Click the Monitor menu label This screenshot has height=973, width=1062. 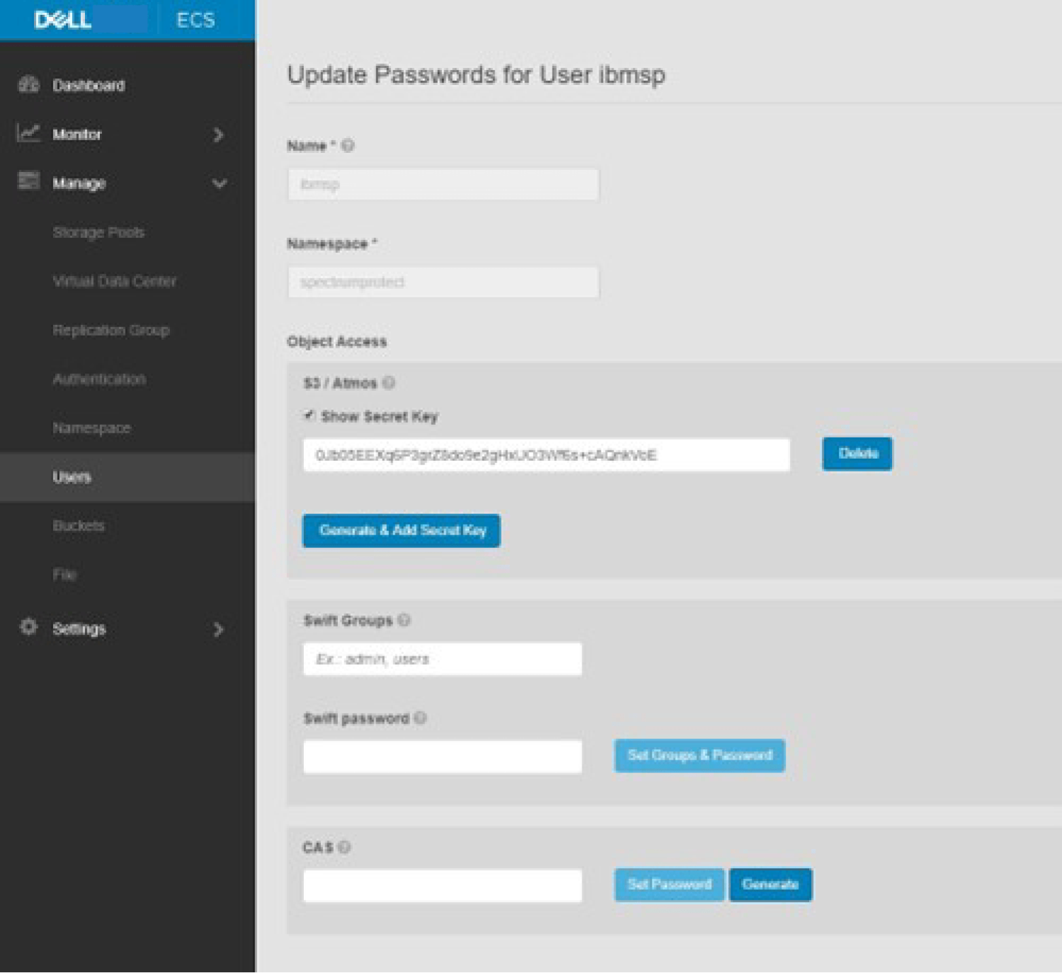[x=77, y=135]
